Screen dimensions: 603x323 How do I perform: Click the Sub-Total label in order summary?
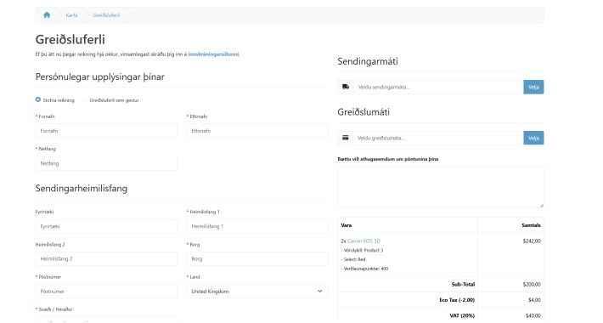pyautogui.click(x=463, y=285)
